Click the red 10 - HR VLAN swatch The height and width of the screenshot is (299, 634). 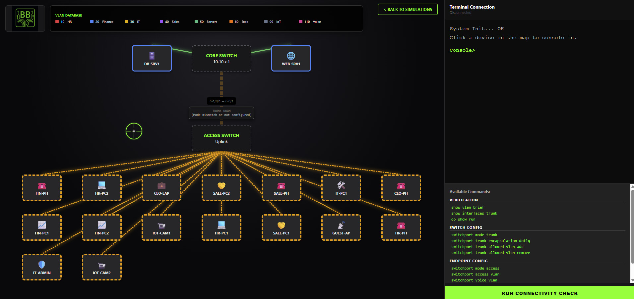[x=57, y=22]
